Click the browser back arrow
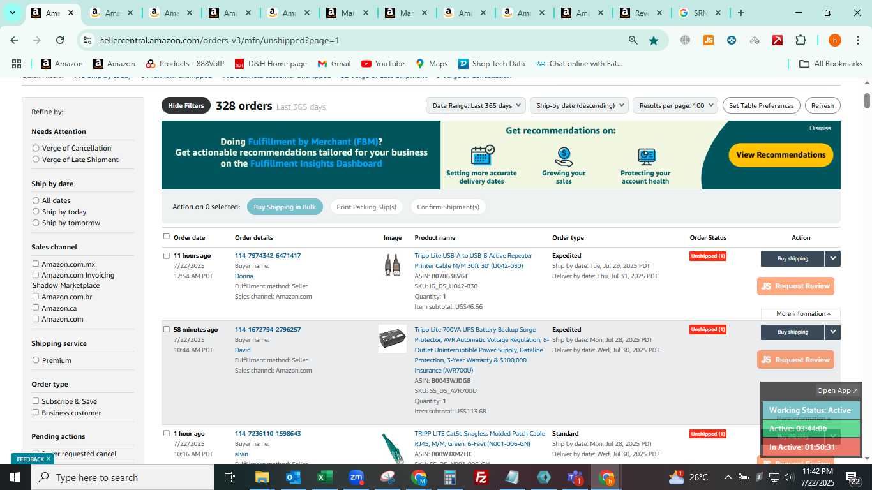 (14, 40)
